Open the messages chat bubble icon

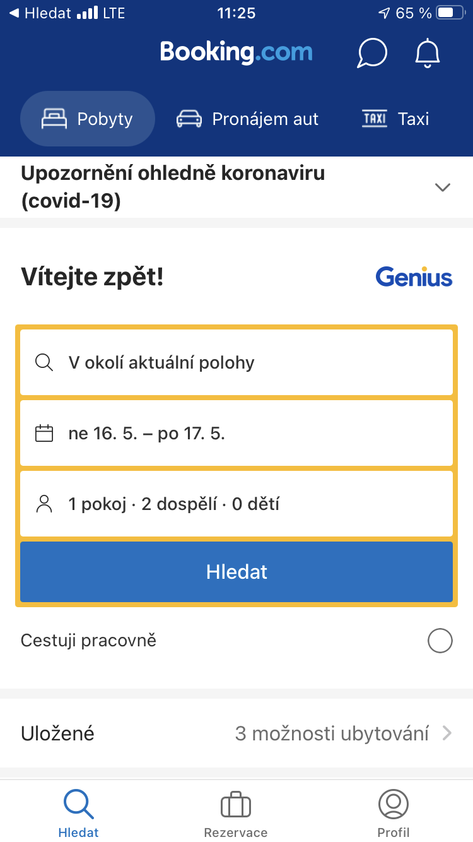(x=372, y=53)
